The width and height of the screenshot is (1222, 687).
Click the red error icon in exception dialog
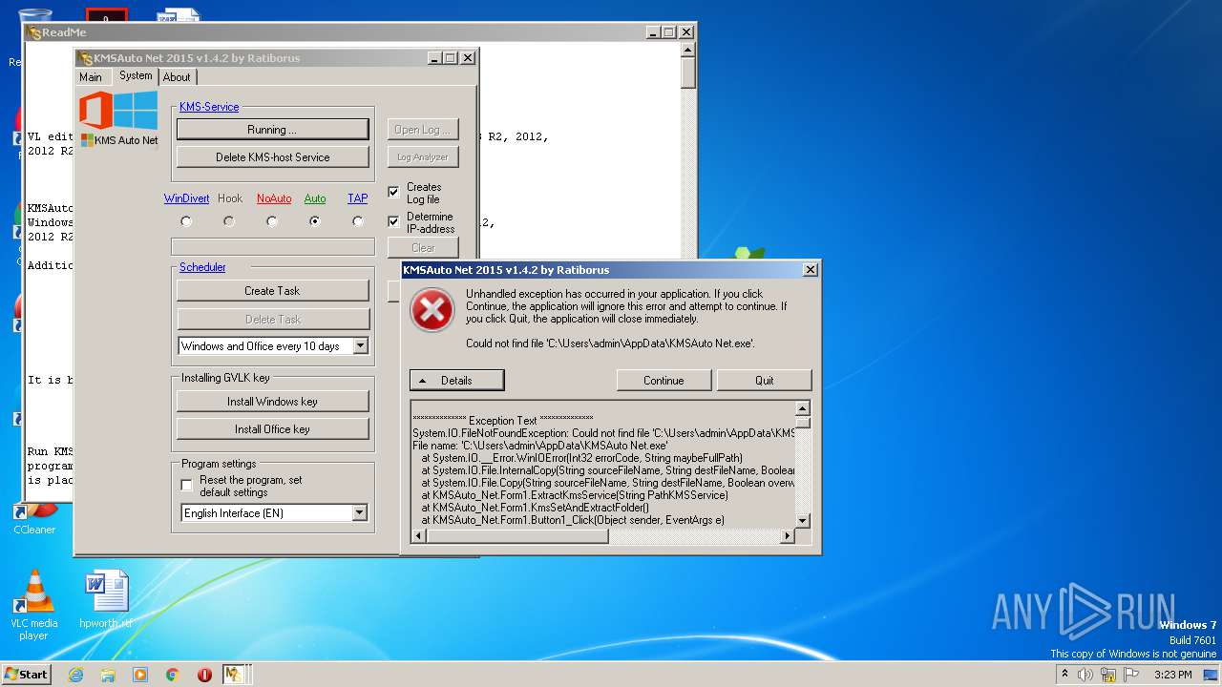[432, 310]
